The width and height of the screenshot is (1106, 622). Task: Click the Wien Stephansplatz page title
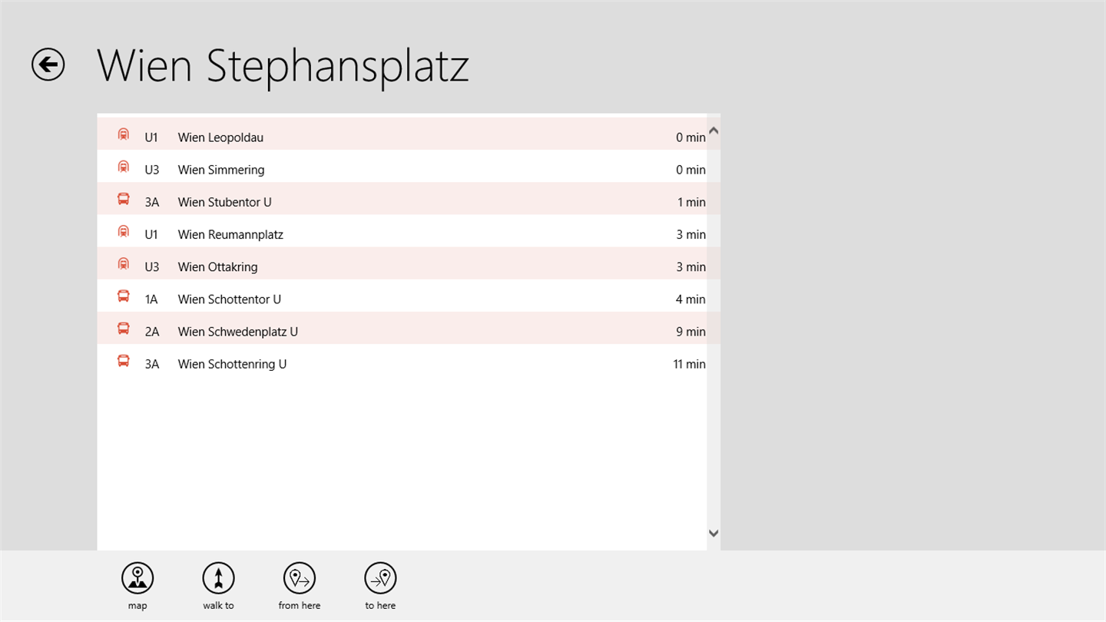(x=283, y=66)
